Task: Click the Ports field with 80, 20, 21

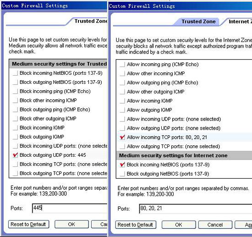Action: (x=196, y=209)
